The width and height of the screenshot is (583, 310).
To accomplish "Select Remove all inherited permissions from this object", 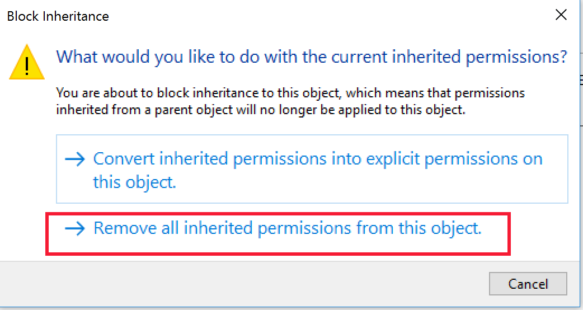I will tap(287, 228).
